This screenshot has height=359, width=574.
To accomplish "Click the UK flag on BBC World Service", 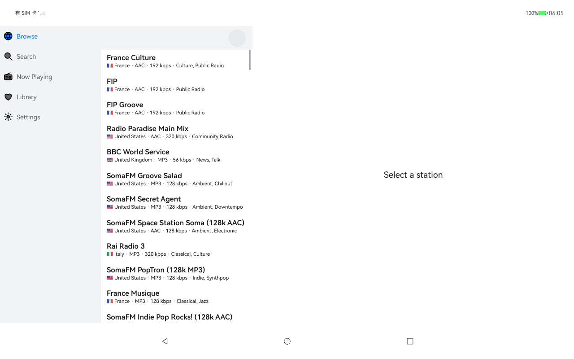I will tap(110, 160).
